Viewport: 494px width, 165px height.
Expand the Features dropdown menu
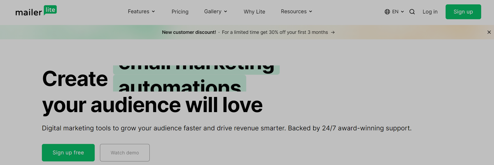coord(141,11)
